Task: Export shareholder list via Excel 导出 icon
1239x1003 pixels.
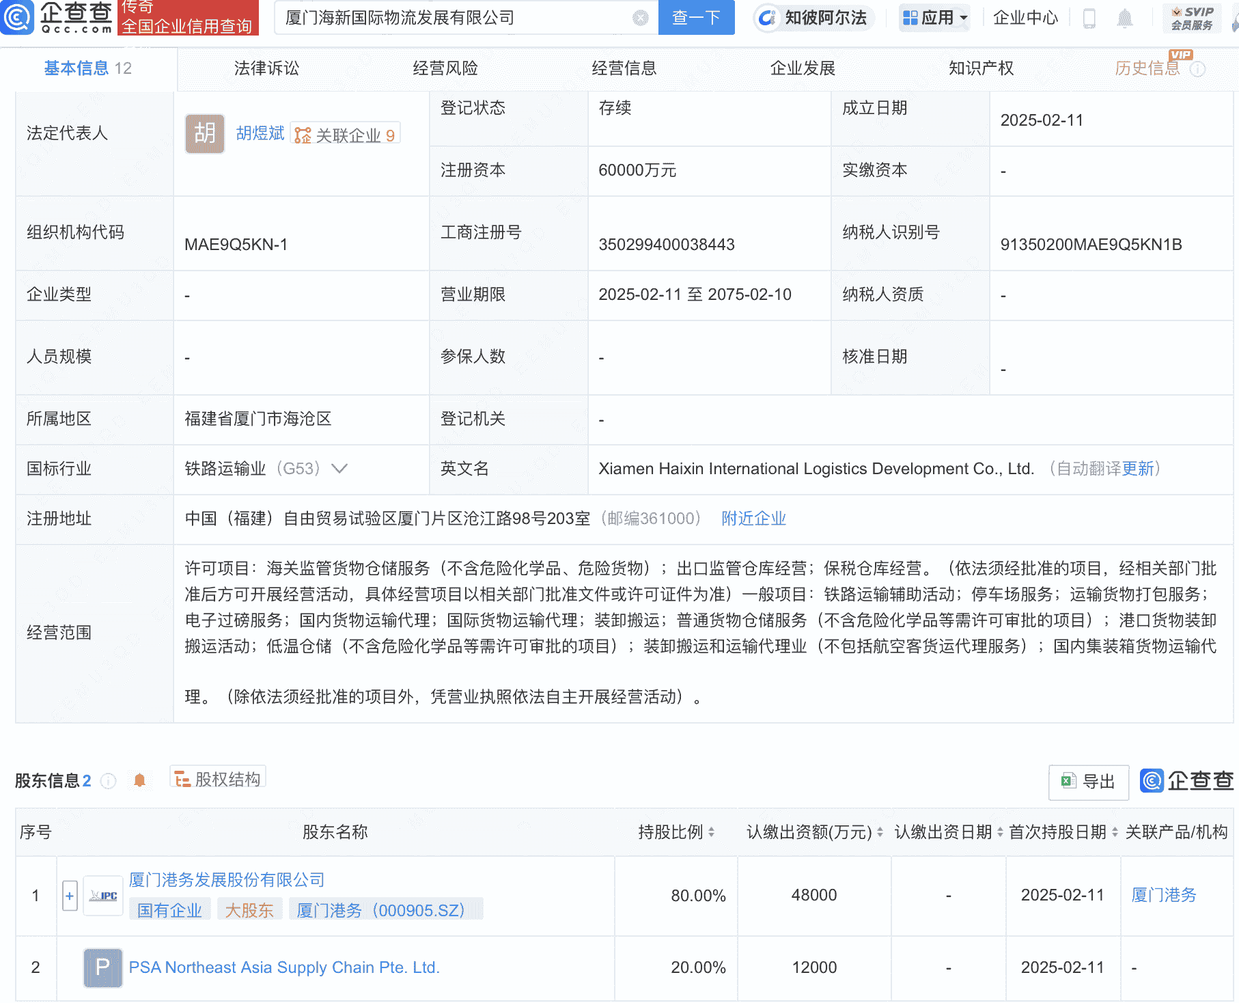Action: point(1067,782)
